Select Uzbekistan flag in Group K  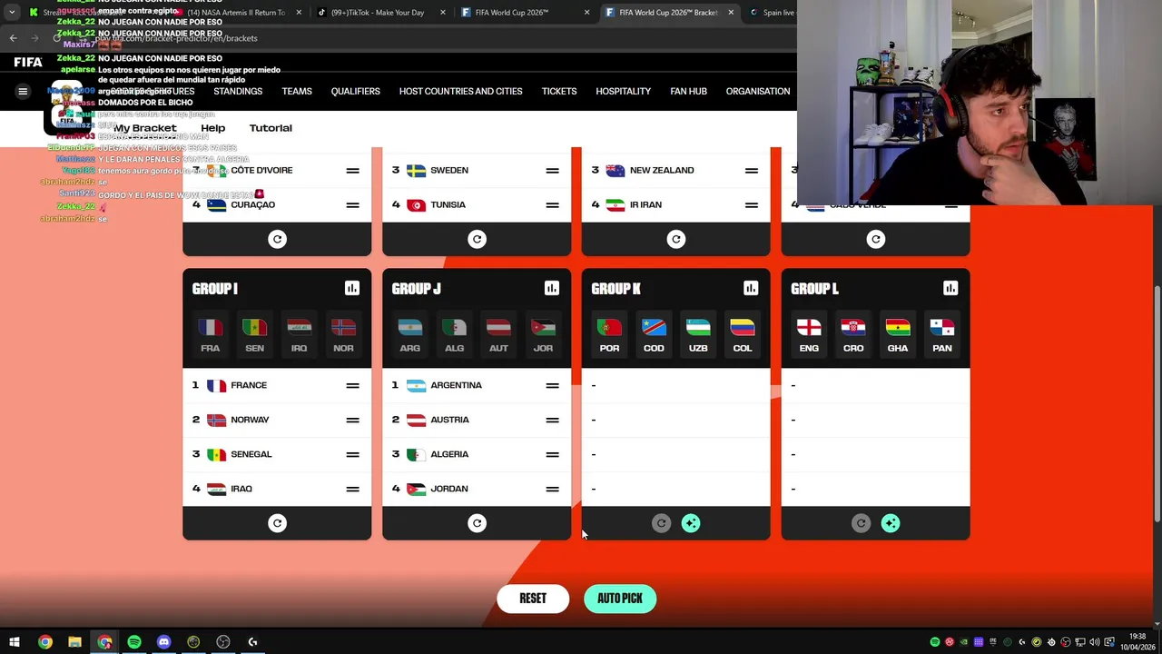click(698, 334)
